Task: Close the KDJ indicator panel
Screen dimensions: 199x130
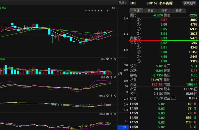Action: pos(115,77)
